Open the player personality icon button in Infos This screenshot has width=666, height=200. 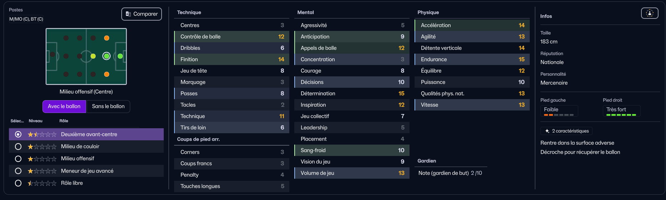[650, 13]
